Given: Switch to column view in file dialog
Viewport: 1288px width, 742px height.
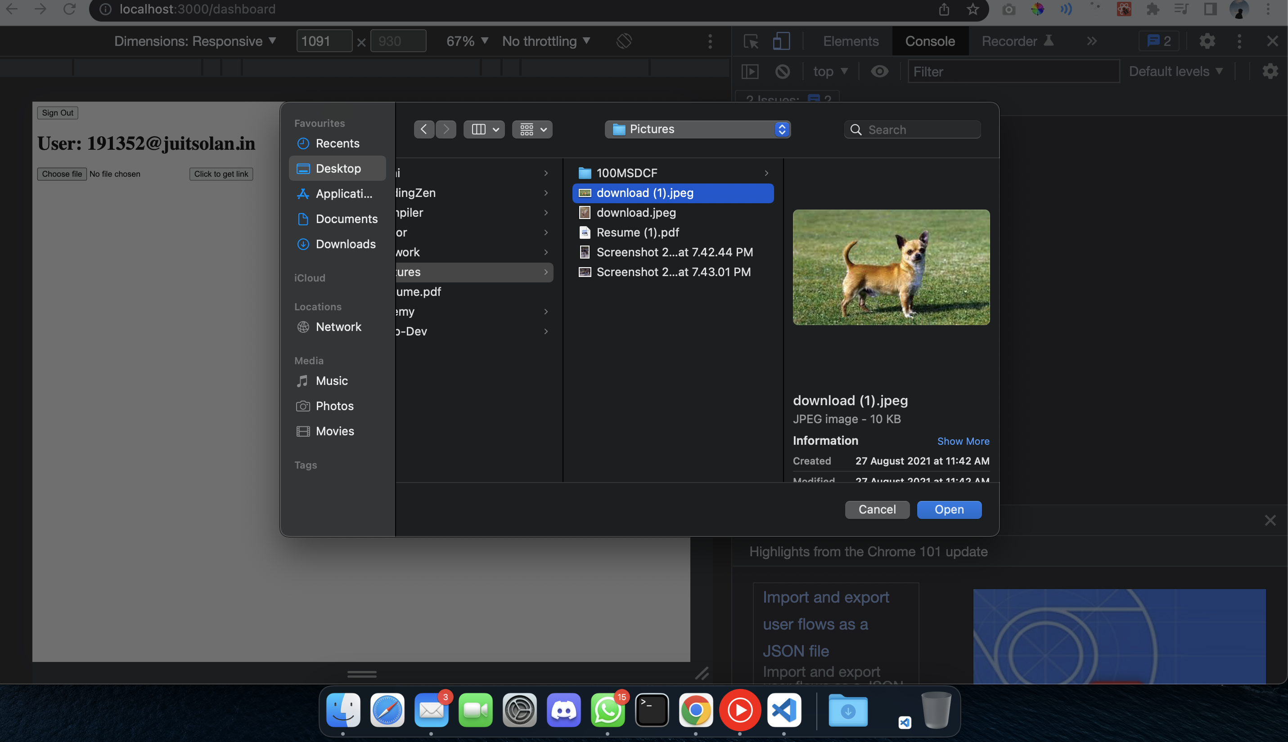Looking at the screenshot, I should click(x=478, y=129).
